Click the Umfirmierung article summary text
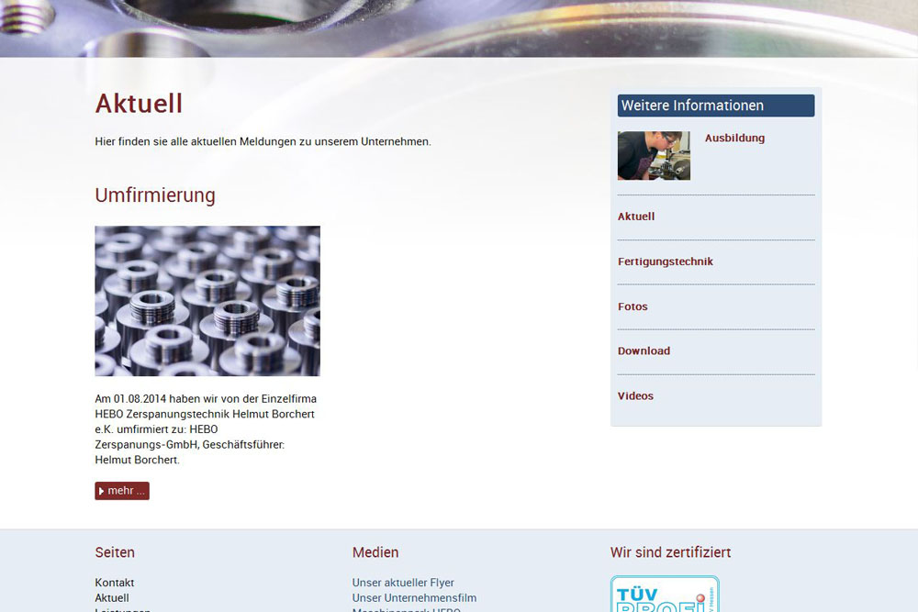Viewport: 918px width, 612px height. click(206, 429)
